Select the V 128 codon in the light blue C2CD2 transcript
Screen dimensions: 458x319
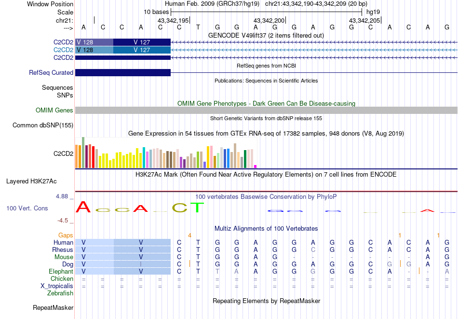pos(94,50)
